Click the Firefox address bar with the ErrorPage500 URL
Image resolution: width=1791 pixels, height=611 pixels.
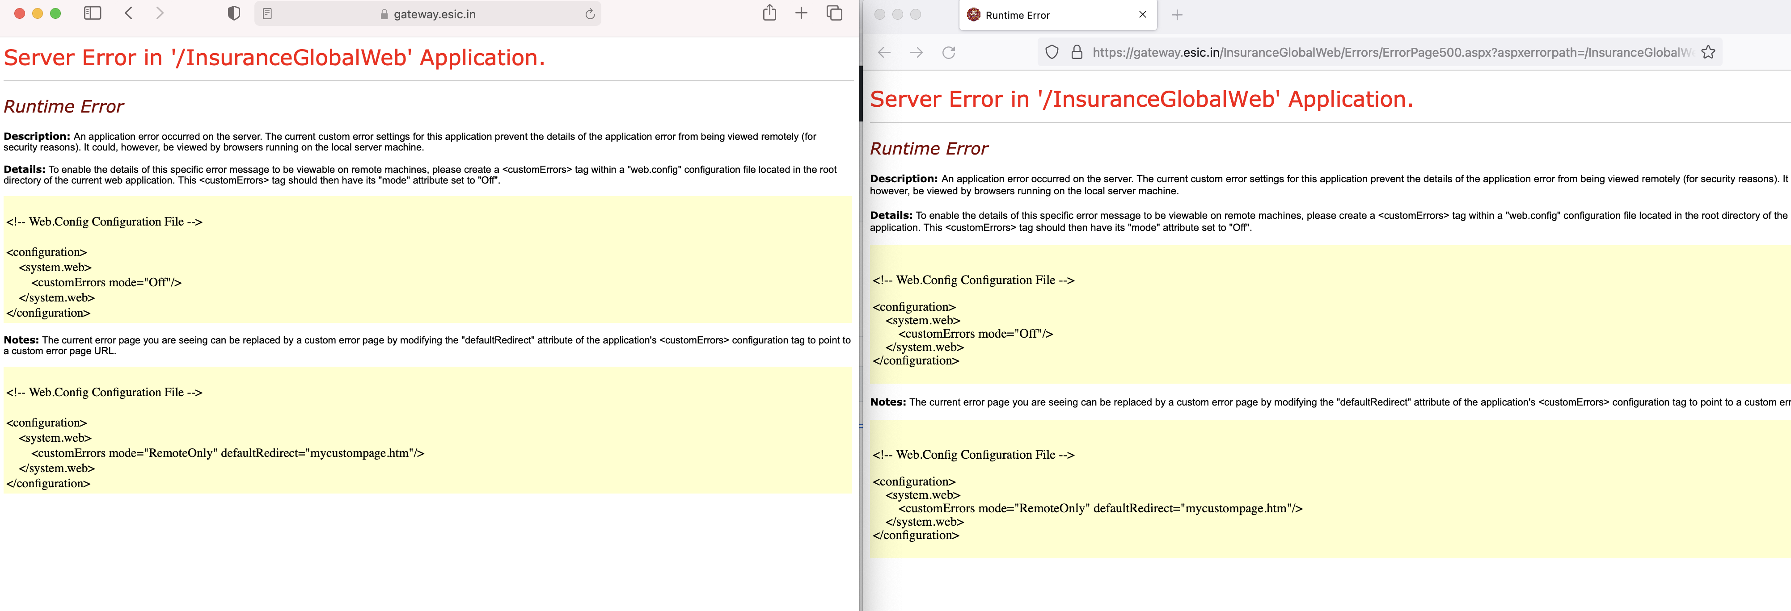(1356, 51)
